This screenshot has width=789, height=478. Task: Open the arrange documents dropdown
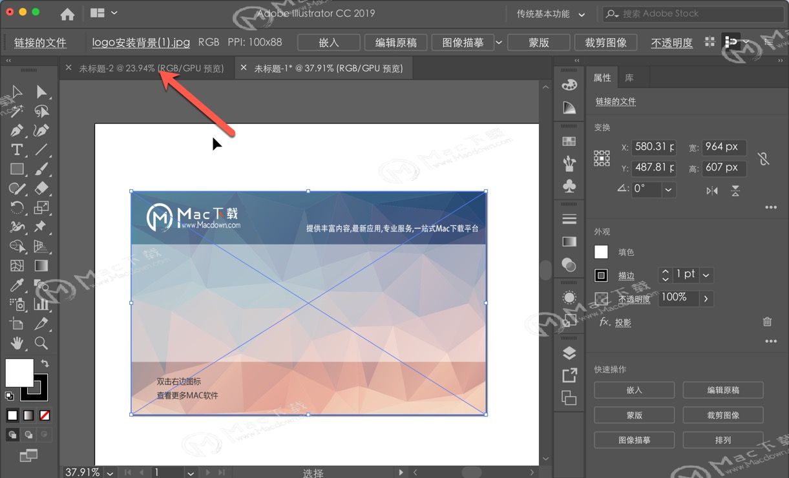click(x=105, y=14)
